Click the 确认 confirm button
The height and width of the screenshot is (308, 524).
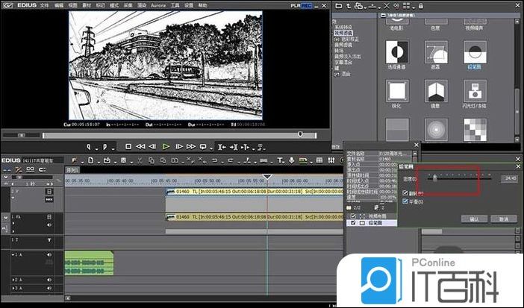point(475,219)
